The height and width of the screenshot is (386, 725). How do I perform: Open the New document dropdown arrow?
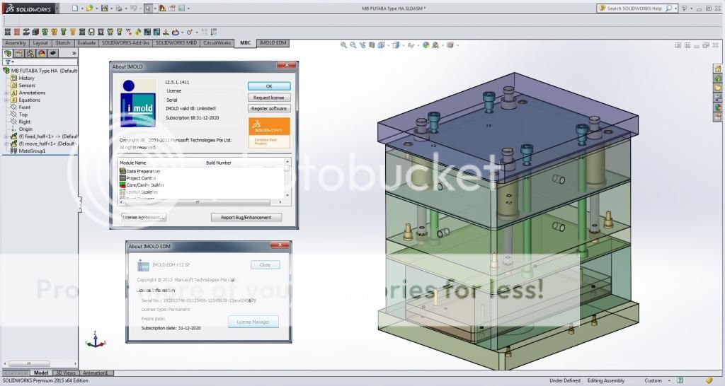pyautogui.click(x=82, y=8)
